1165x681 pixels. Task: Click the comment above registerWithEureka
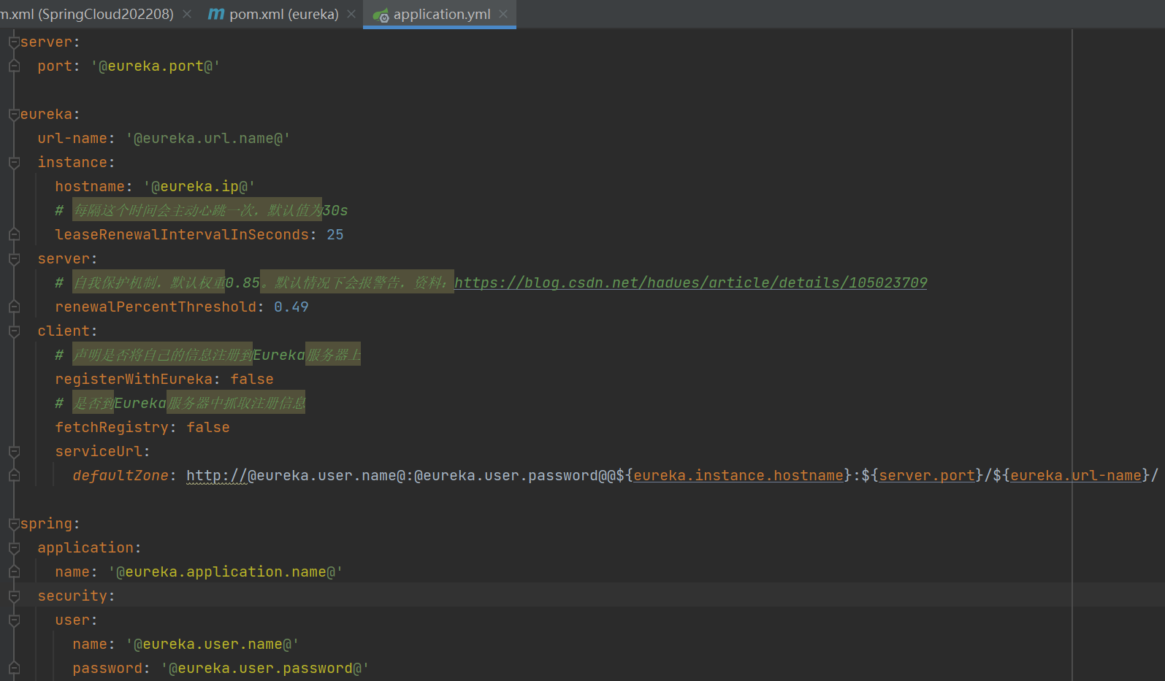208,355
